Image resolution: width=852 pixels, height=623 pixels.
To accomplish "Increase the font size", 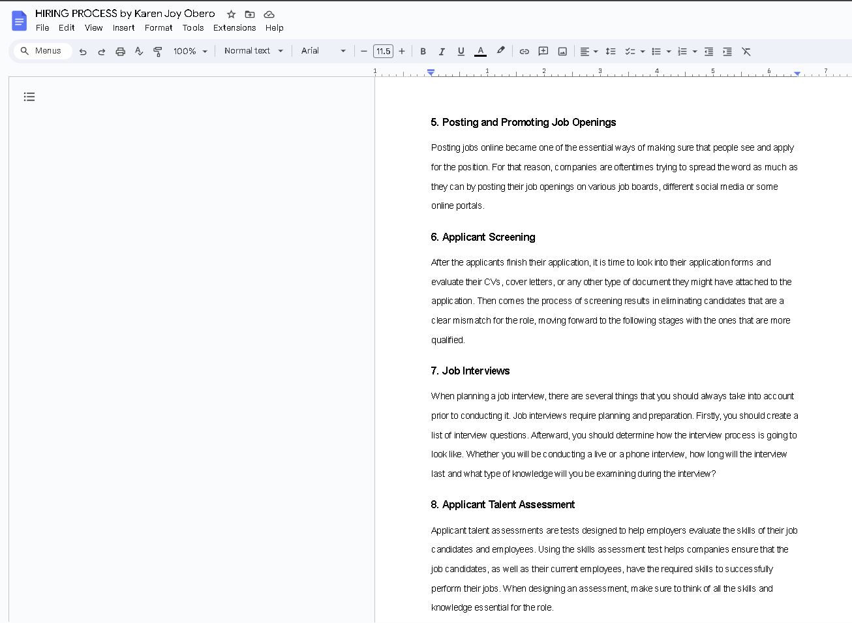I will point(402,52).
